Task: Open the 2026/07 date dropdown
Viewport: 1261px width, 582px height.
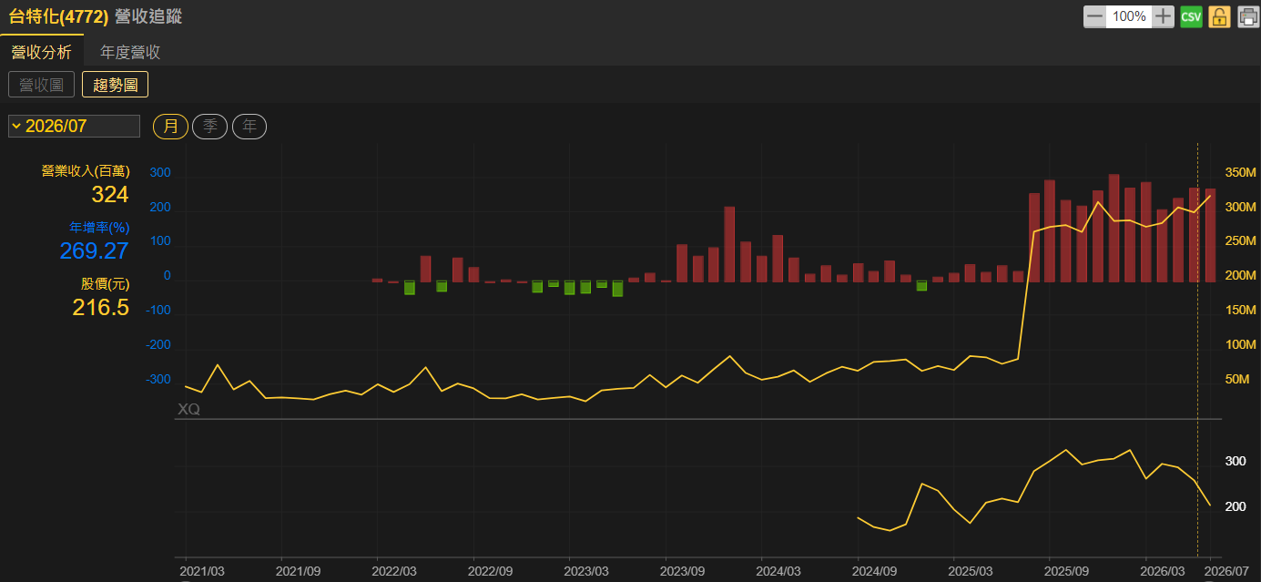Action: pyautogui.click(x=74, y=126)
